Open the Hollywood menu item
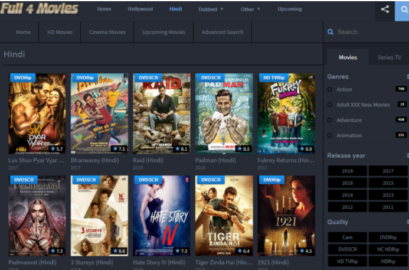The width and height of the screenshot is (409, 270). pyautogui.click(x=140, y=9)
